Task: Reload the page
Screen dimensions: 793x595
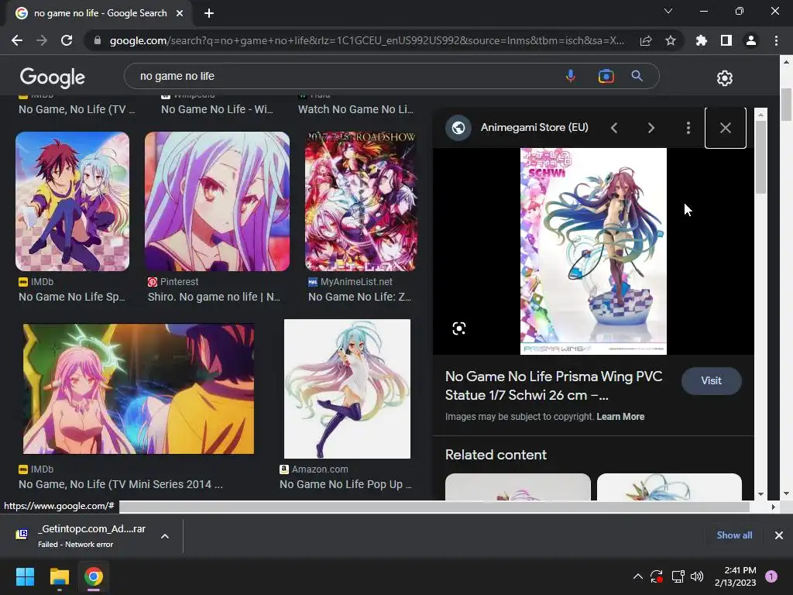Action: pos(67,40)
